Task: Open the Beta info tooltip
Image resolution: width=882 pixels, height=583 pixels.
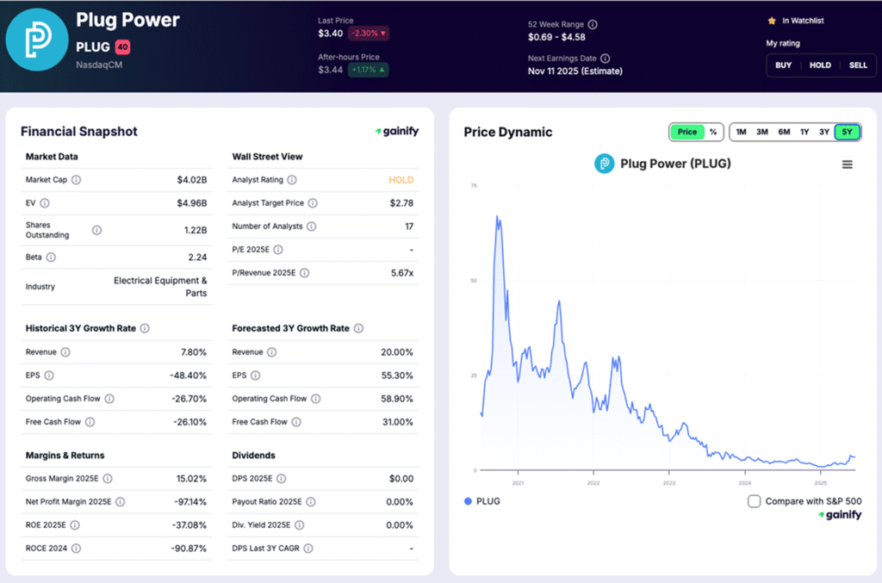Action: pos(51,257)
